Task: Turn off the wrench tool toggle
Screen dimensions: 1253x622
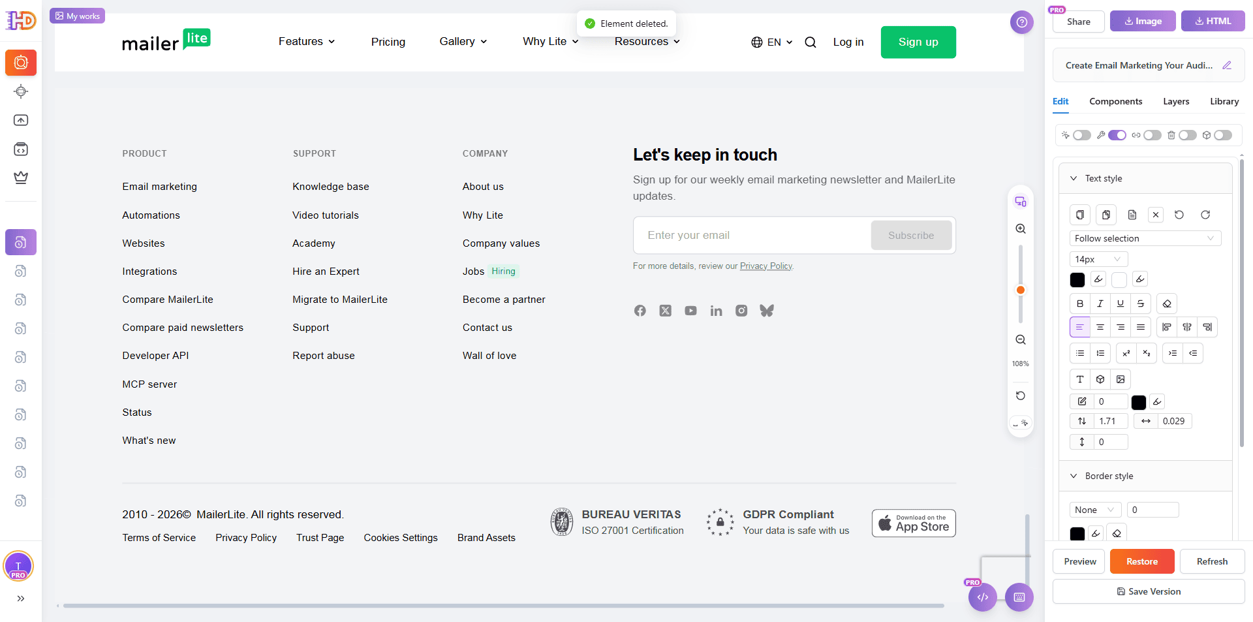Action: 1117,135
